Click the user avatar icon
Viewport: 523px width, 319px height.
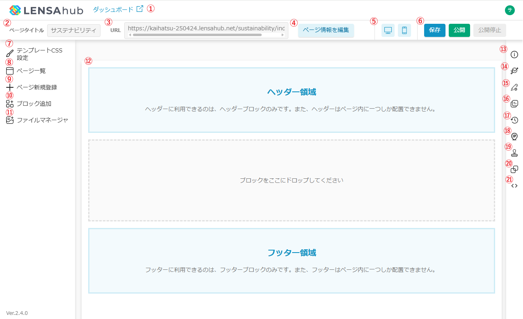(x=510, y=11)
